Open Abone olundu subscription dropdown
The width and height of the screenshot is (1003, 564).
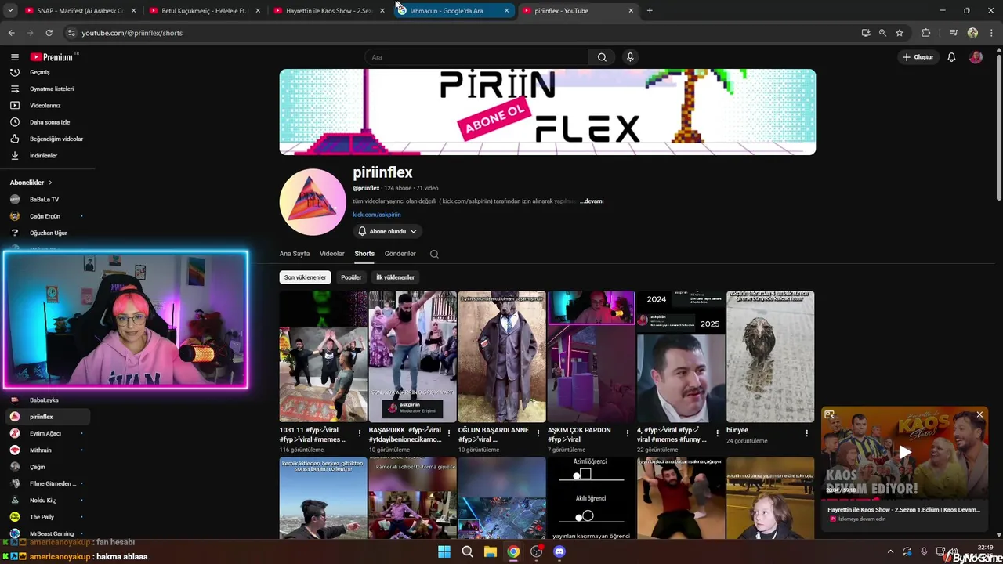point(388,231)
